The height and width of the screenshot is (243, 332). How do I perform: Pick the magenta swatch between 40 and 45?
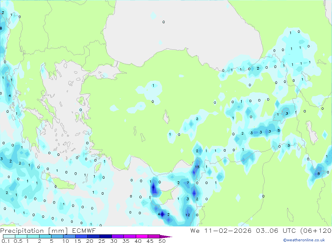coord(142,236)
